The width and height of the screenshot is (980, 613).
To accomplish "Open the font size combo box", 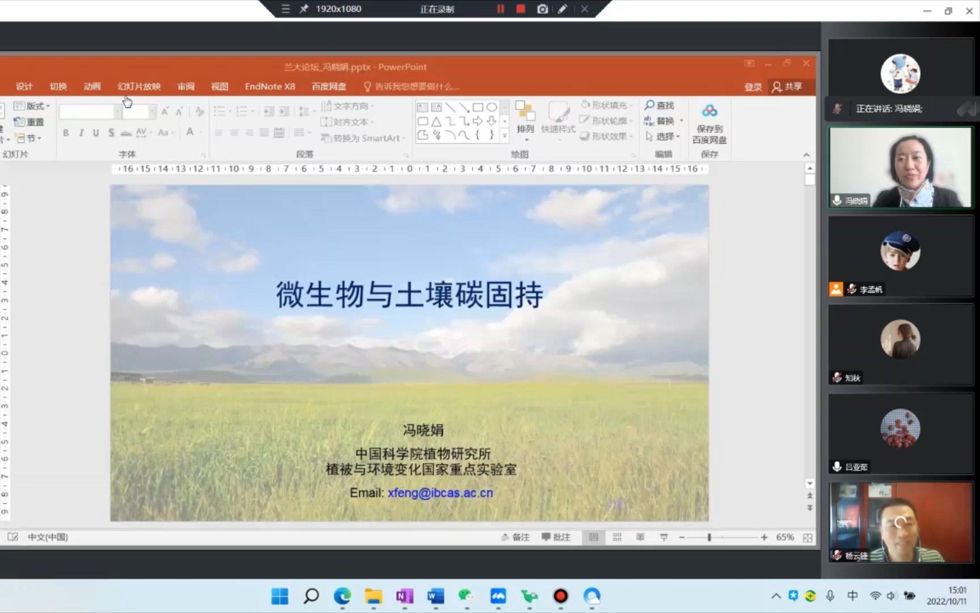I will pyautogui.click(x=139, y=112).
